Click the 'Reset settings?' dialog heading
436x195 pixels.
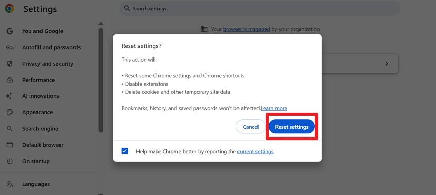(141, 46)
